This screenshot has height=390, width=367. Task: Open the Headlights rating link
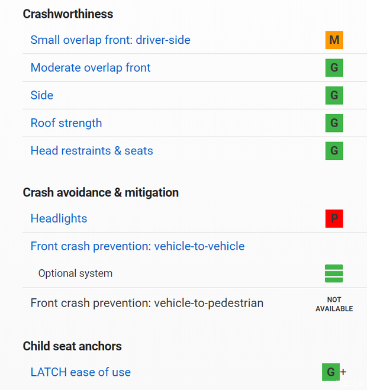coord(59,218)
